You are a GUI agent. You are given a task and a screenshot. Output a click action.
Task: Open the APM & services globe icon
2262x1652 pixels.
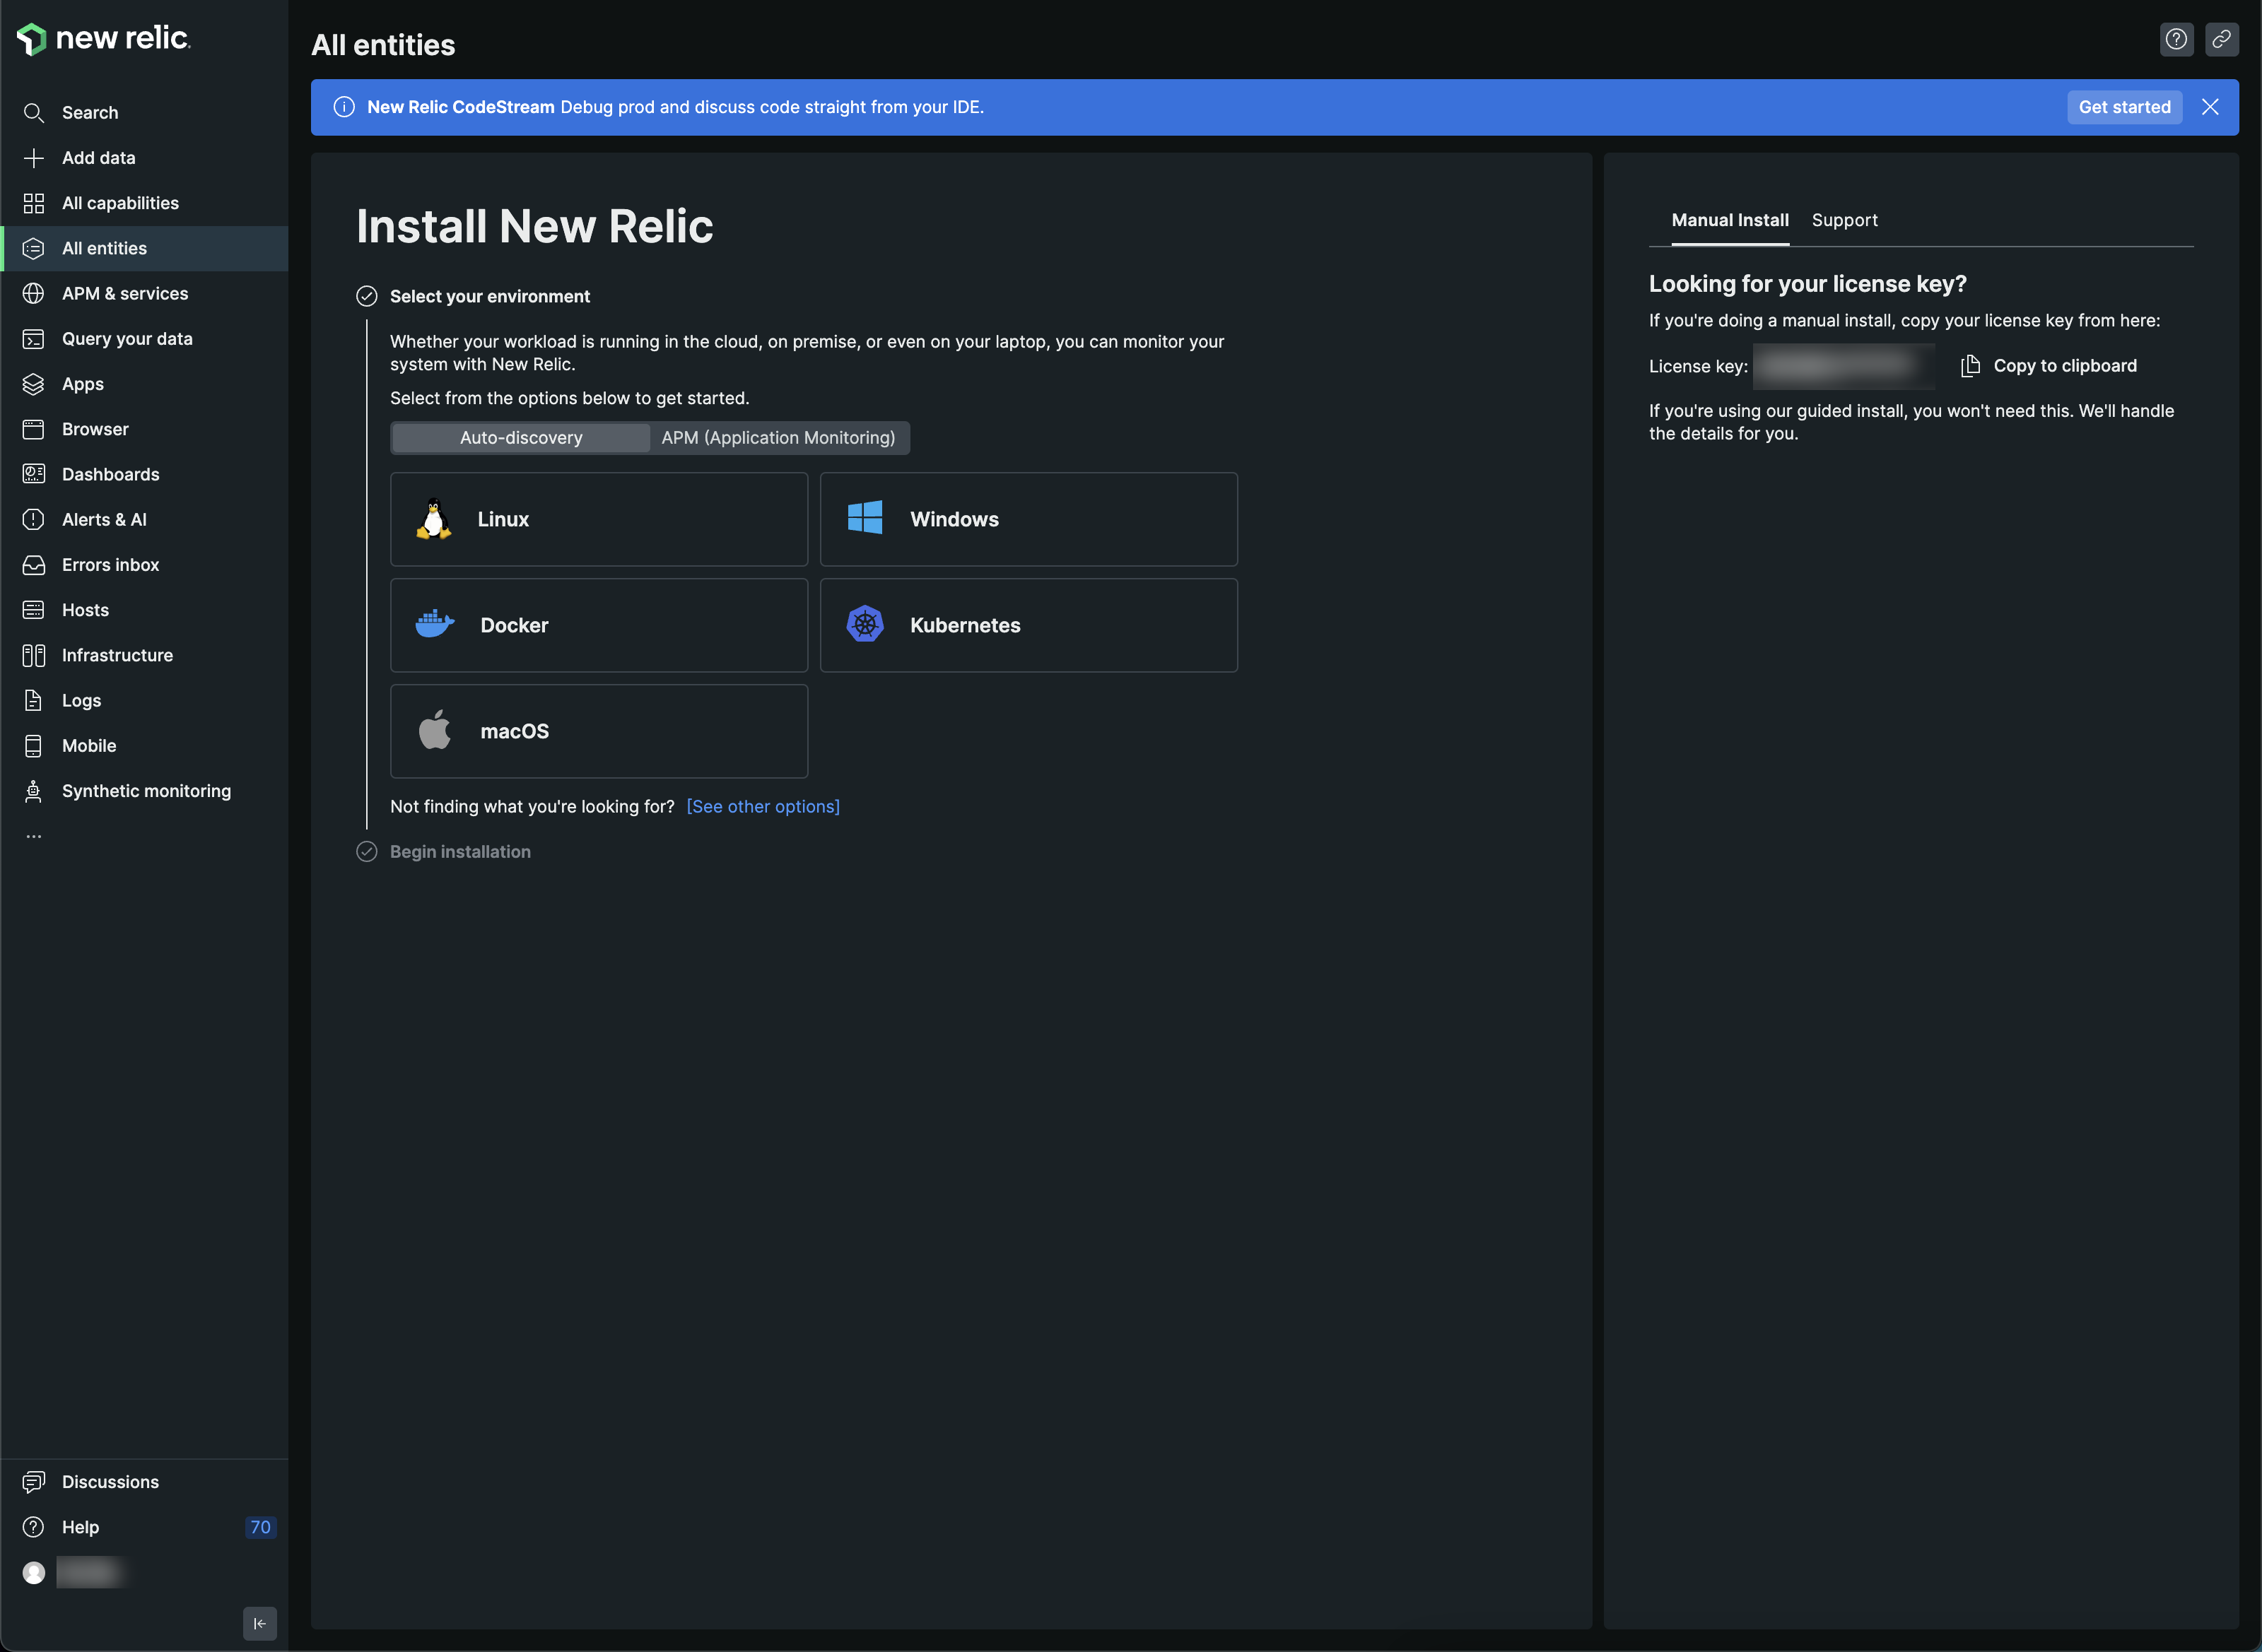point(34,293)
